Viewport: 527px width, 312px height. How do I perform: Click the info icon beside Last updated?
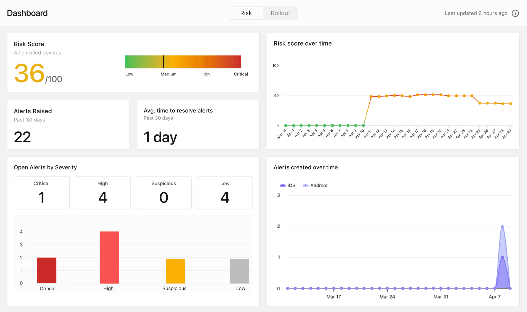tap(515, 13)
